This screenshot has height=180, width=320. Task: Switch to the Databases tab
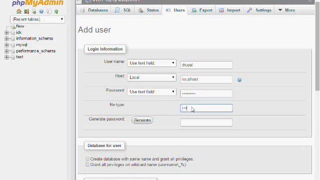coord(94,10)
